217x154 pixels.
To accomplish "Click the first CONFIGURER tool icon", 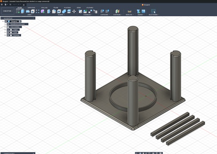I will coord(102,11).
